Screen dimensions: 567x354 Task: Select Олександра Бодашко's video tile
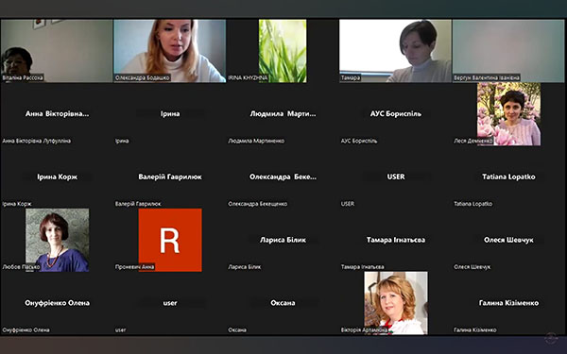coord(169,51)
